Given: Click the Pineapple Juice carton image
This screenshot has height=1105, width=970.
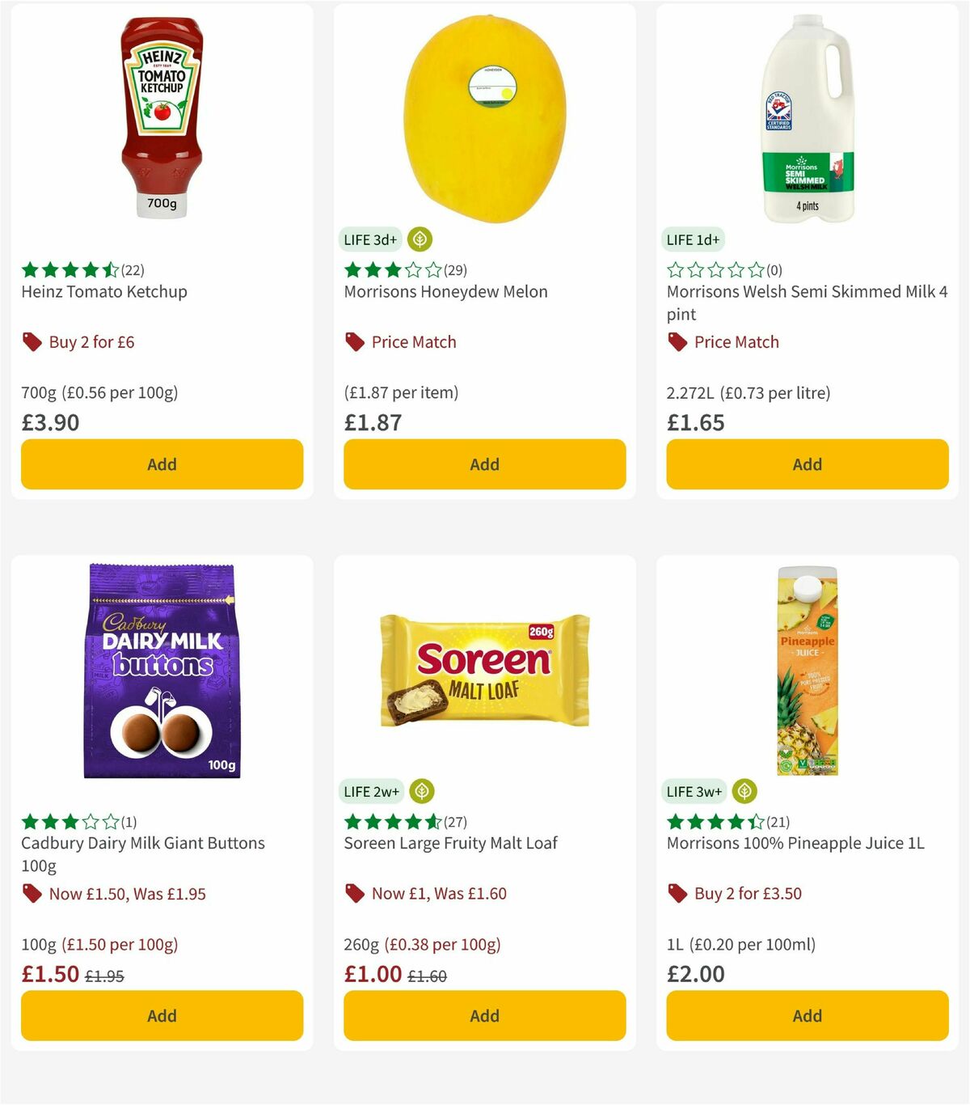Looking at the screenshot, I should click(807, 671).
